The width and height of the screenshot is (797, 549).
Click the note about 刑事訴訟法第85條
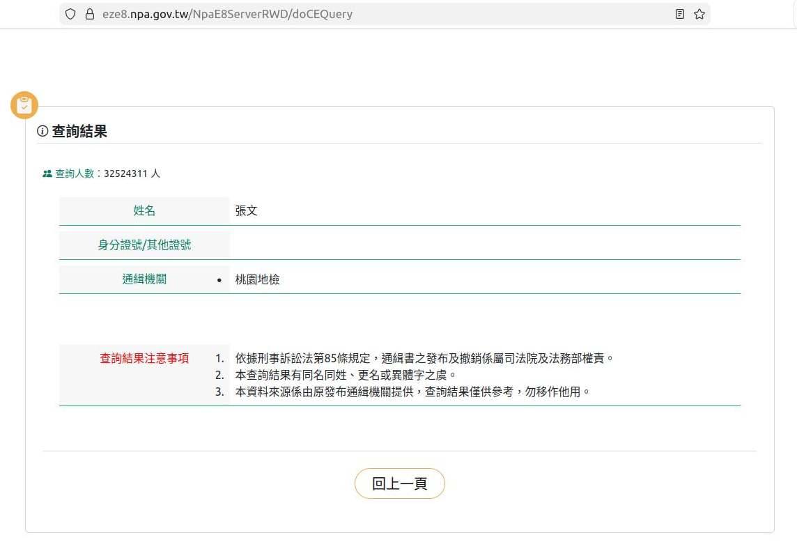click(x=425, y=359)
